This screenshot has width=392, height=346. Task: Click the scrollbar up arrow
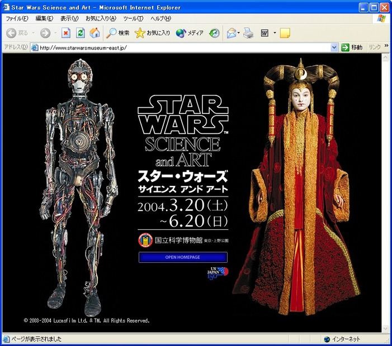coord(385,57)
